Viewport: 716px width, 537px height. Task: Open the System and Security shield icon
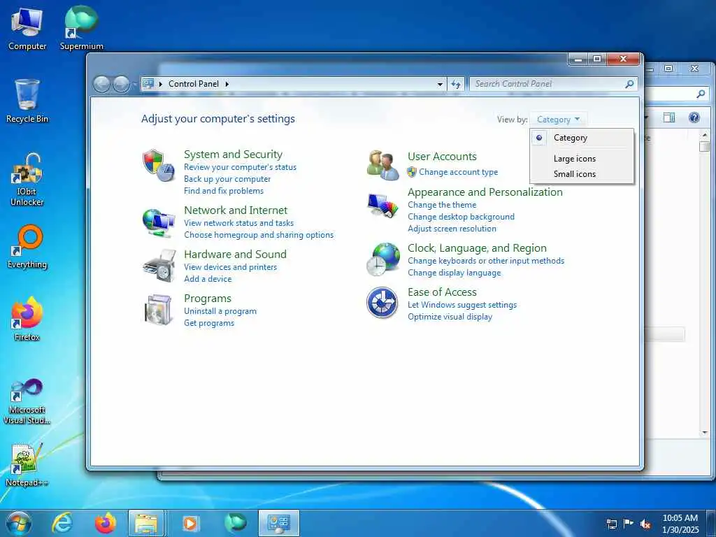[x=159, y=165]
